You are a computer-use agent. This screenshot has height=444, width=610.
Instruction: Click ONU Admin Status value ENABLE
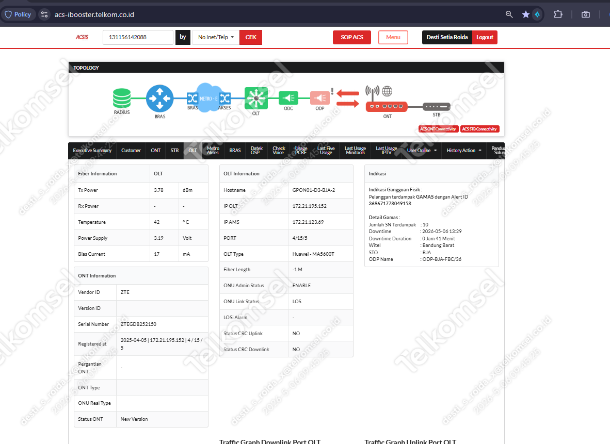click(x=301, y=285)
